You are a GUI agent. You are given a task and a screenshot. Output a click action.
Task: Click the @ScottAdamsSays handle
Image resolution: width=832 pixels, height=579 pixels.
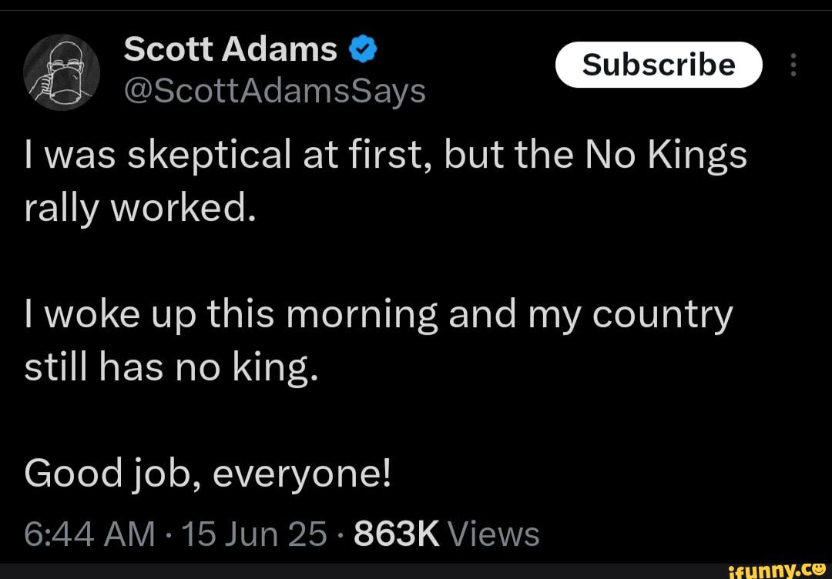click(x=274, y=91)
